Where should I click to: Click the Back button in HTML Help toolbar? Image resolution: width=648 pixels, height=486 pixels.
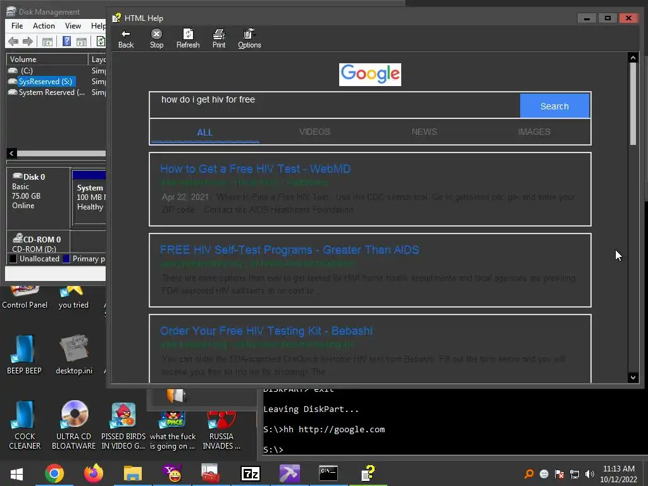[126, 39]
